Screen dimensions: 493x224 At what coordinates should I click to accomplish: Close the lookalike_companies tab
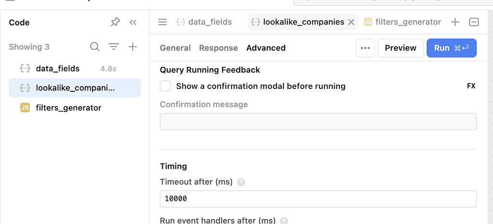351,22
